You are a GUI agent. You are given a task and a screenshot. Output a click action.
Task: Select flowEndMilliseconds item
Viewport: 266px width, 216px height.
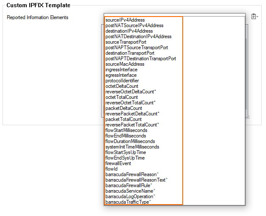coord(125,136)
